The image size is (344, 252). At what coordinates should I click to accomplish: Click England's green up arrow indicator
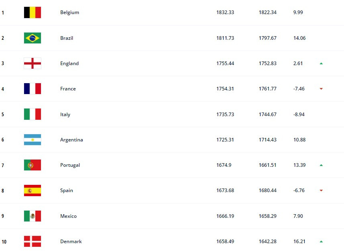point(321,64)
